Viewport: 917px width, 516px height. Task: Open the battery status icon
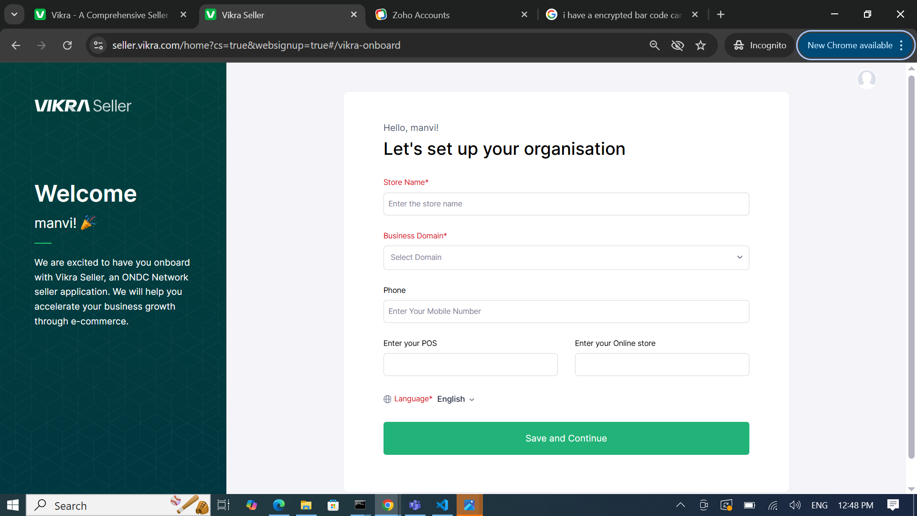(749, 505)
